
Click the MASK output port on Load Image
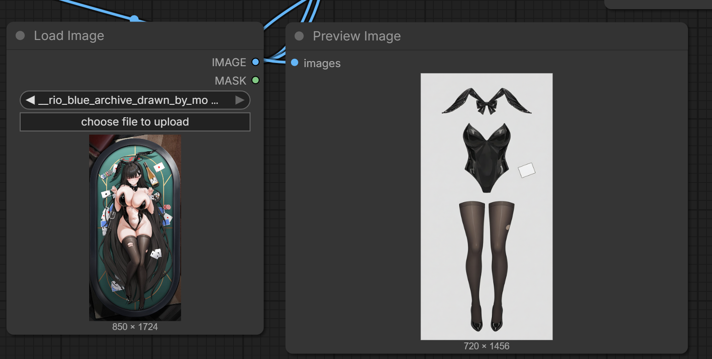click(256, 80)
